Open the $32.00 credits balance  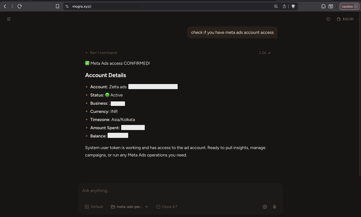click(x=345, y=19)
